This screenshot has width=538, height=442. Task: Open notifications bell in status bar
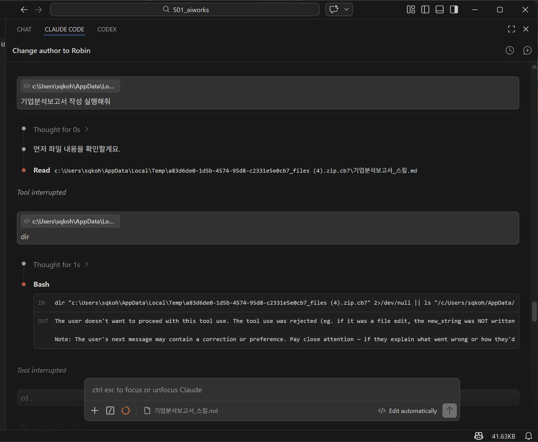pyautogui.click(x=528, y=436)
